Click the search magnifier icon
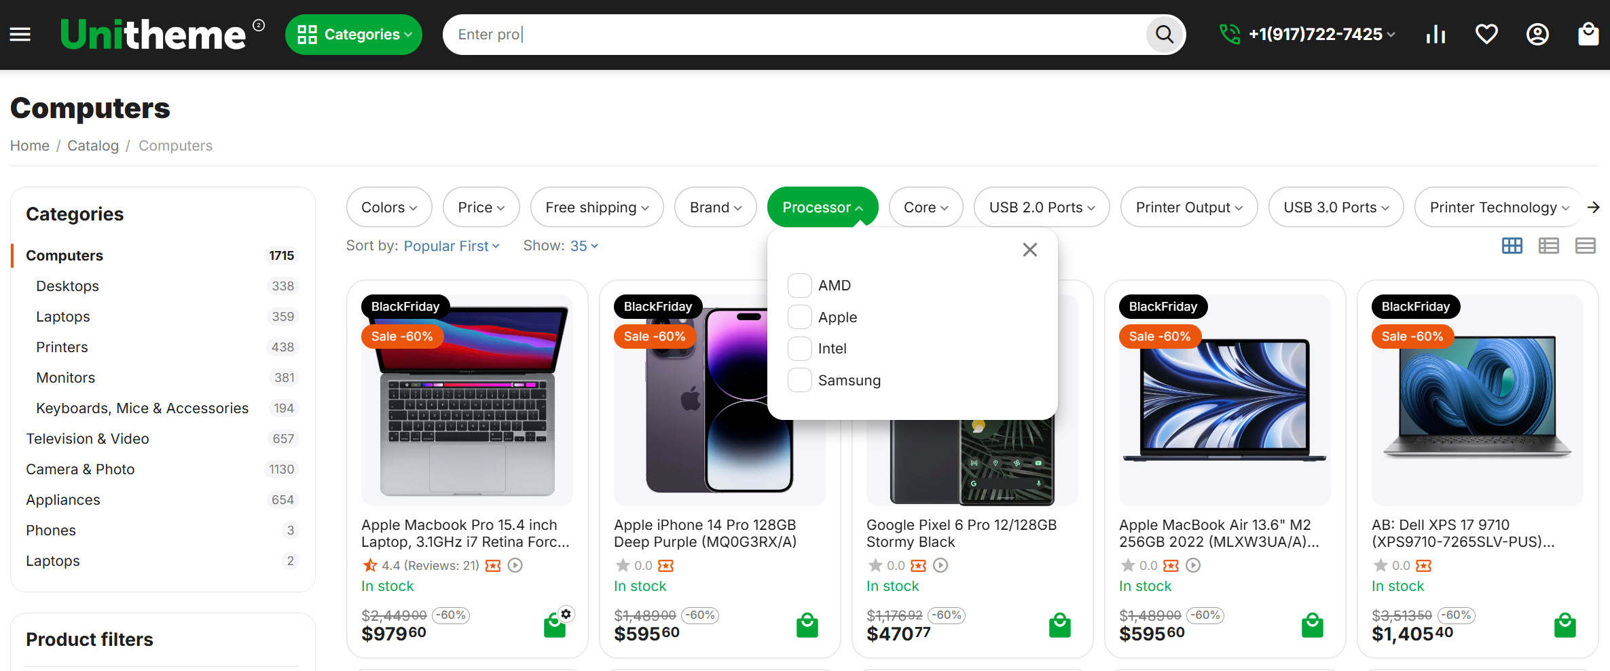This screenshot has width=1610, height=671. click(x=1164, y=34)
